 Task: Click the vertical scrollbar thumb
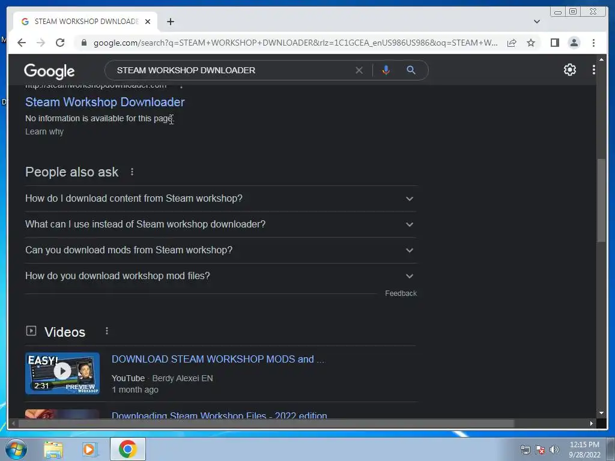click(601, 200)
